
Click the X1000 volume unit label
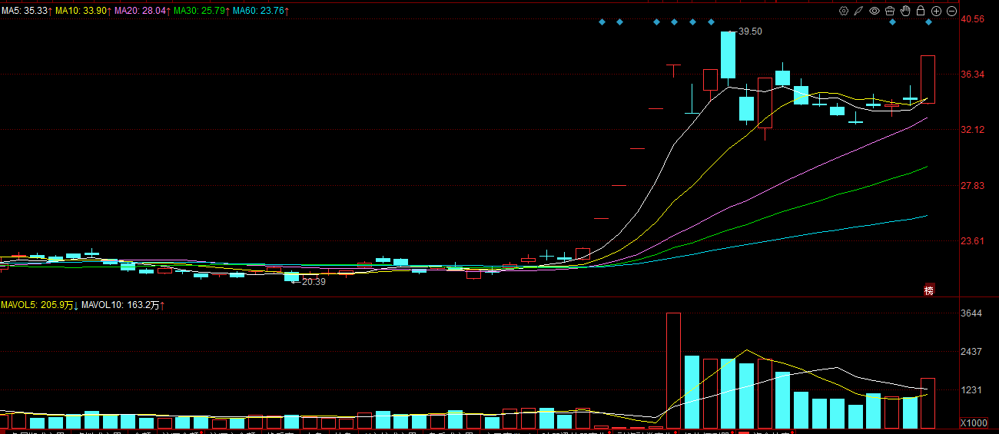point(974,423)
